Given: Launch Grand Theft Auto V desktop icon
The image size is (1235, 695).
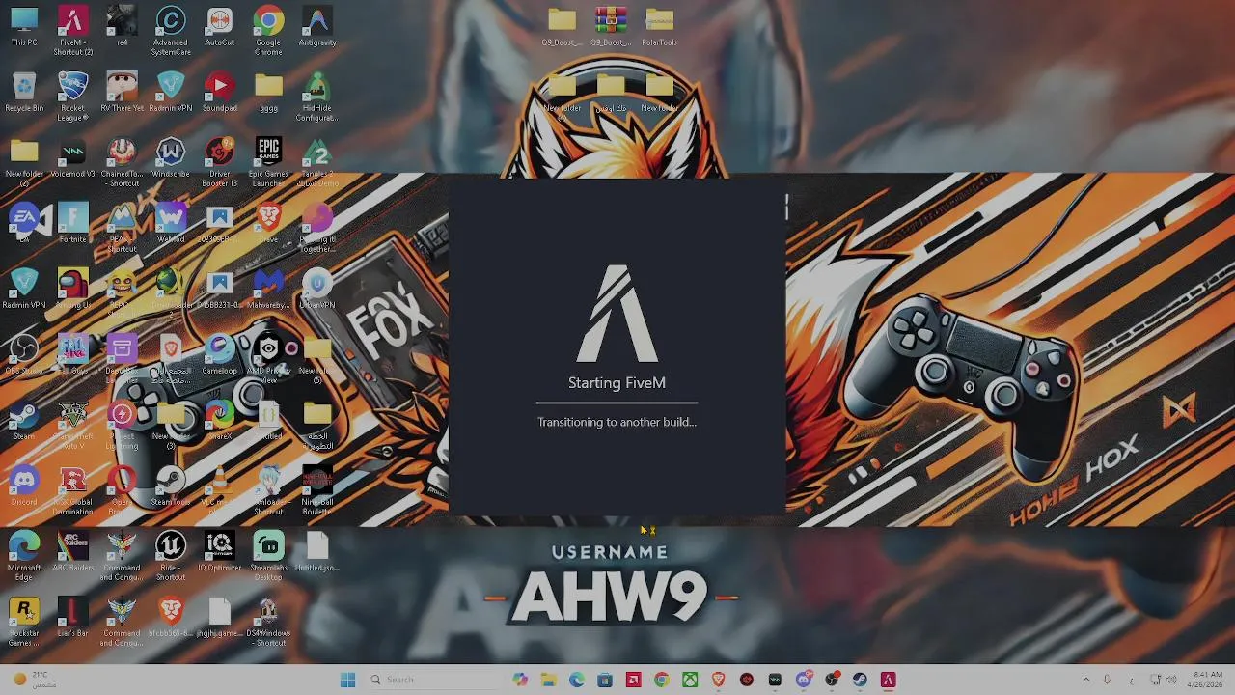Looking at the screenshot, I should point(73,425).
